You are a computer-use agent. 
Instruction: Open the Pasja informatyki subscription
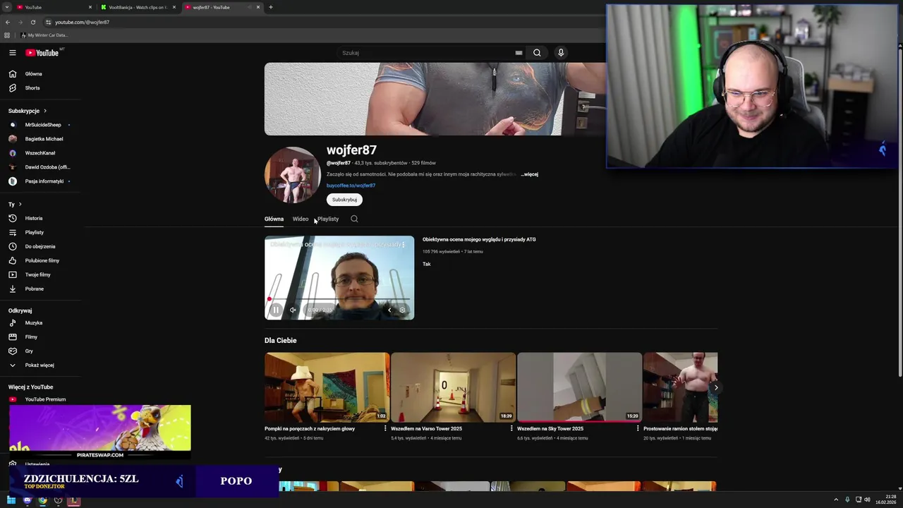pyautogui.click(x=42, y=181)
